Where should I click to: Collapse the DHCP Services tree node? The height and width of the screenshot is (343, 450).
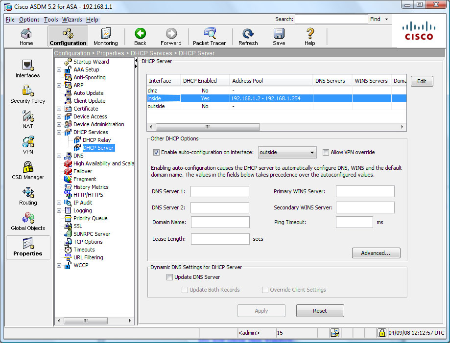click(x=59, y=132)
